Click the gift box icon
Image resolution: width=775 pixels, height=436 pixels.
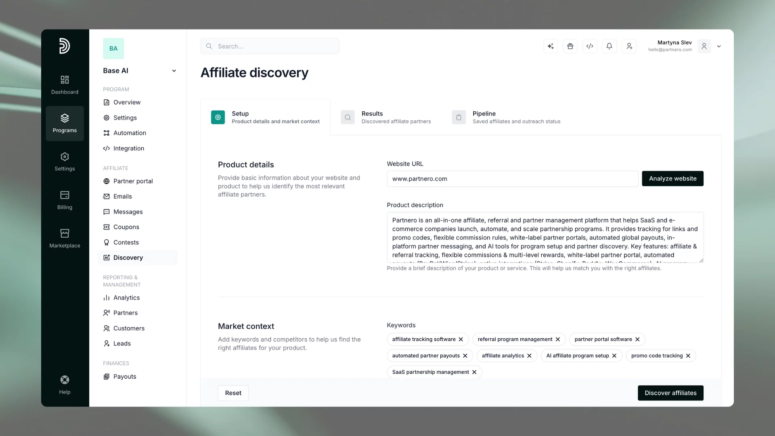[570, 46]
